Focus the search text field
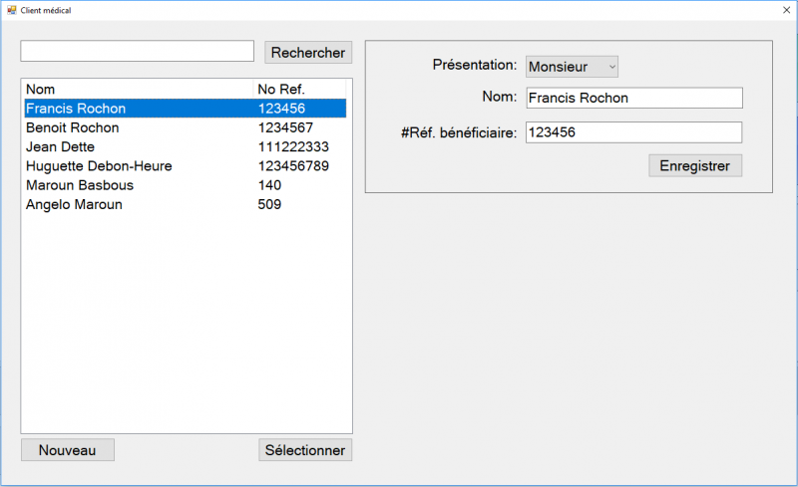Screen dimensions: 798x487 (x=138, y=51)
